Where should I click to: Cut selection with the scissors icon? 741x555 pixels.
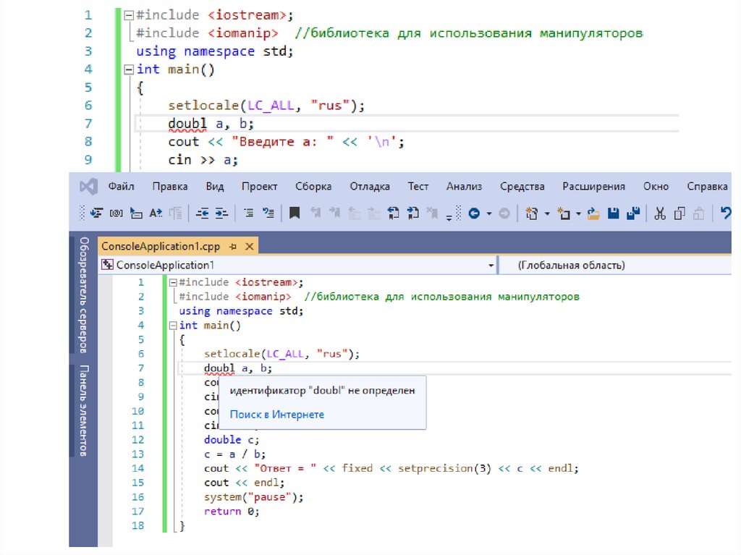click(659, 213)
